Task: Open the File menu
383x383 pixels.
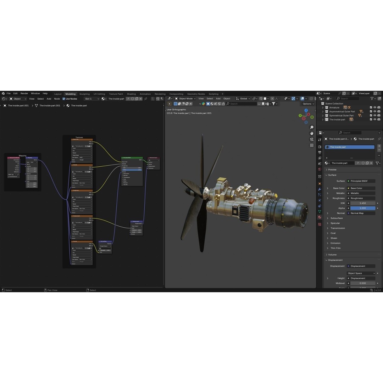Action: coord(9,93)
